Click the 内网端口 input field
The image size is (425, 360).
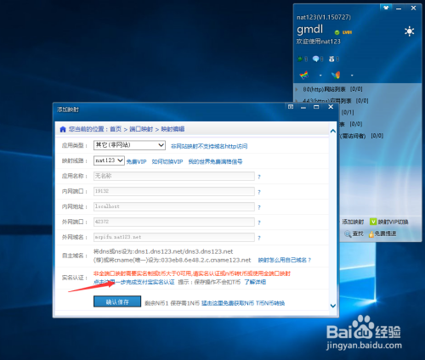pos(174,191)
